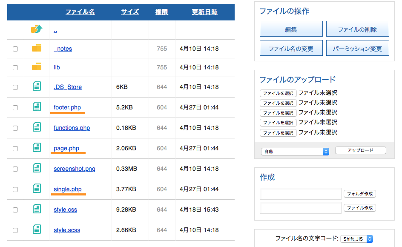Click the 編集 button
402x247 pixels.
291,29
